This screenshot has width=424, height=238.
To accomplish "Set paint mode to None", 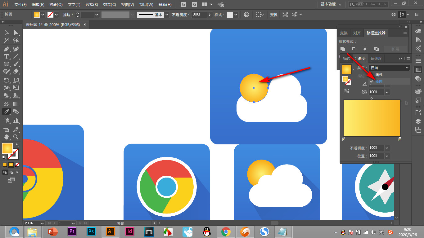I will point(17,165).
